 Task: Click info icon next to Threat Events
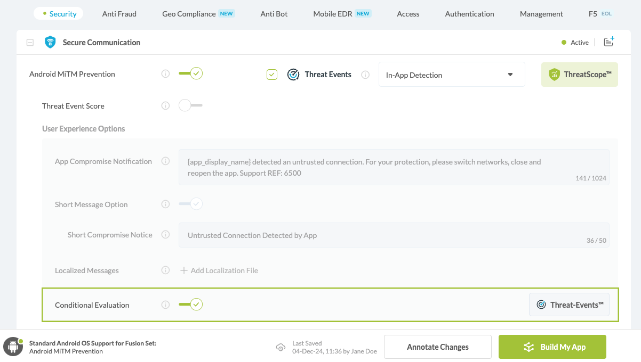coord(365,75)
